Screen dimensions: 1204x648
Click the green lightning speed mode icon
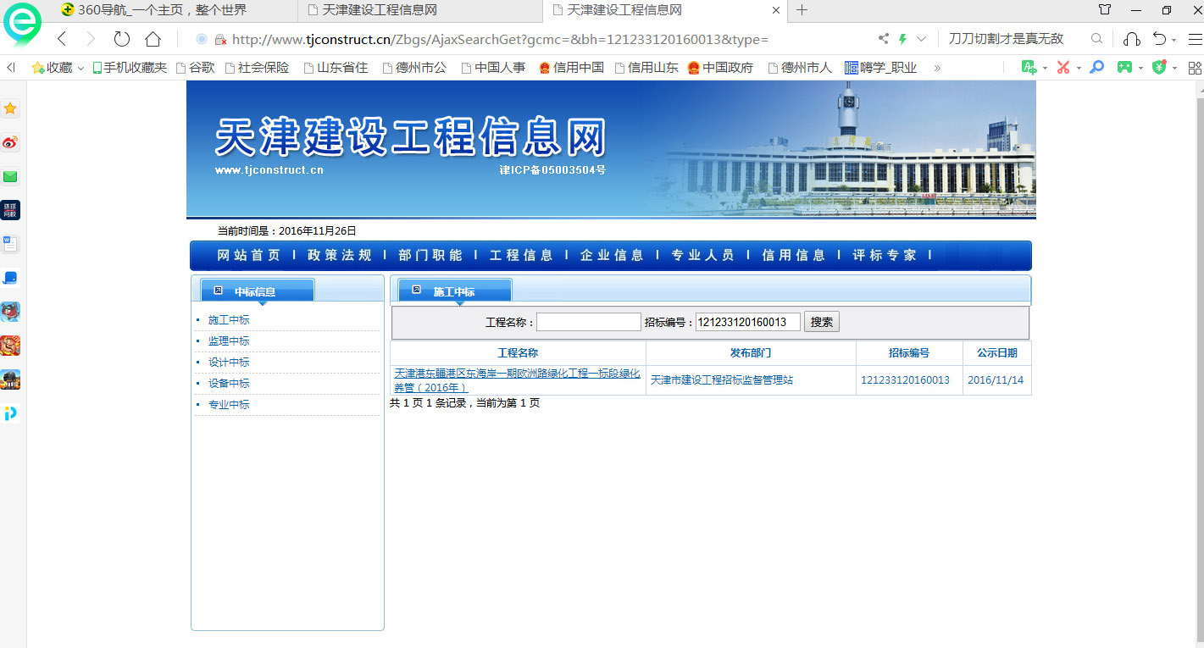902,39
